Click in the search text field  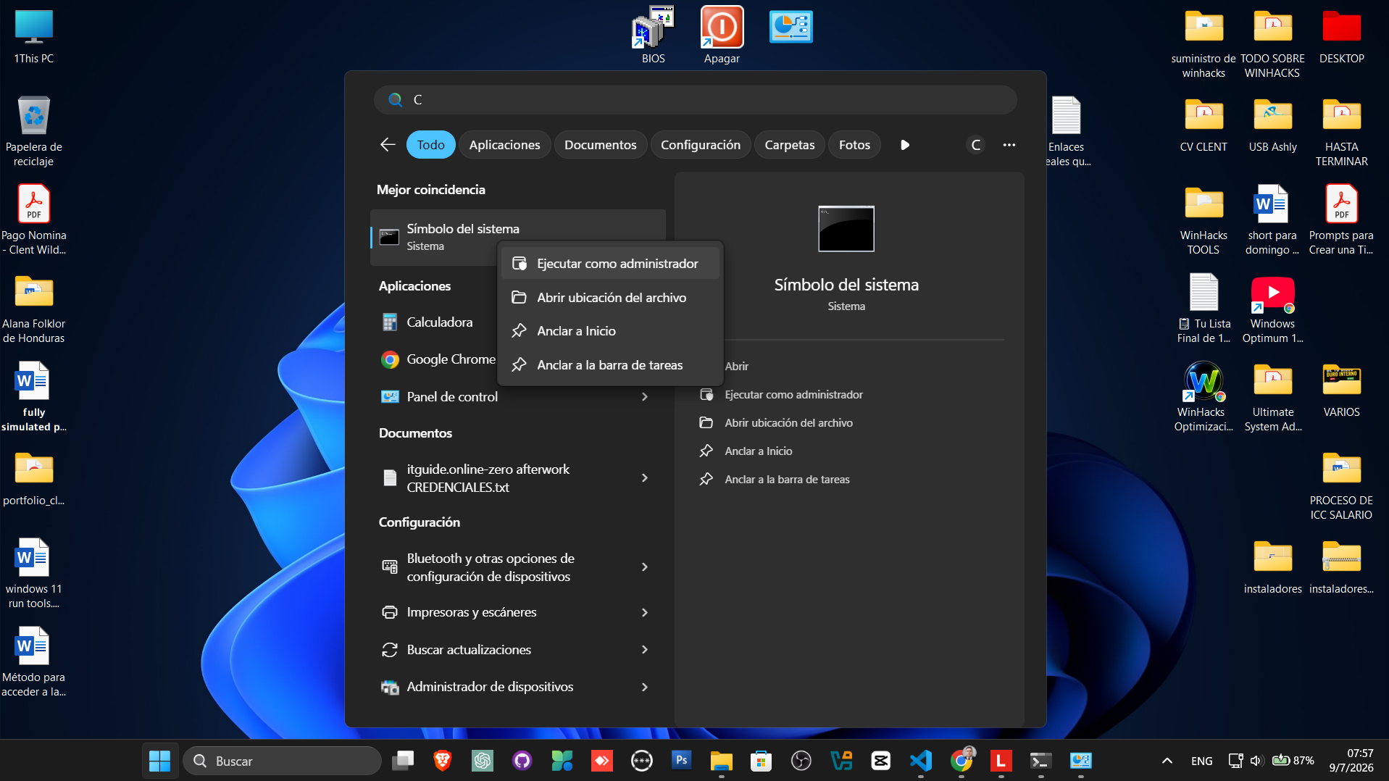pyautogui.click(x=696, y=100)
